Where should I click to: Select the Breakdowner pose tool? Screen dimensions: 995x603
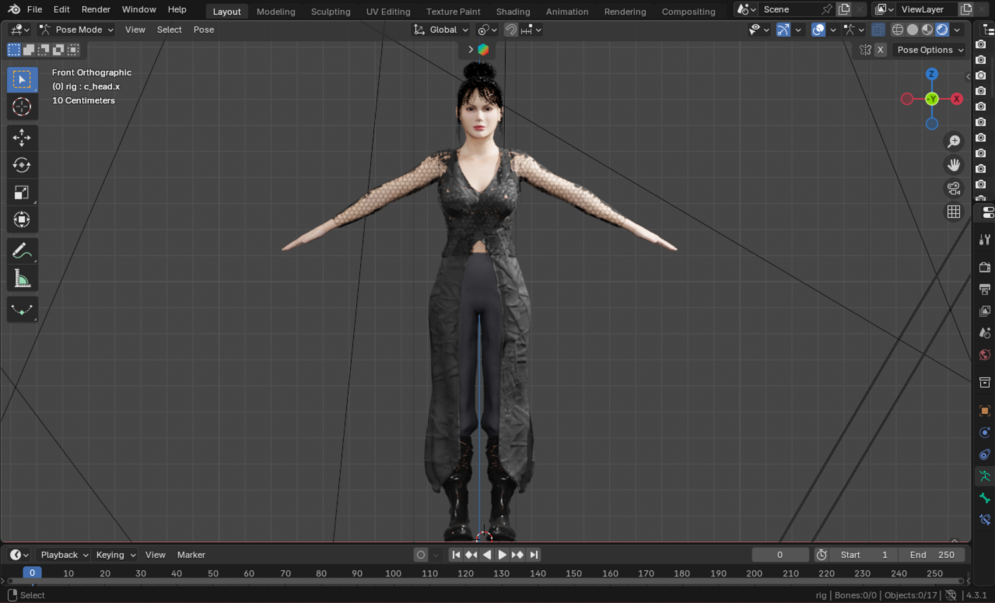(22, 310)
